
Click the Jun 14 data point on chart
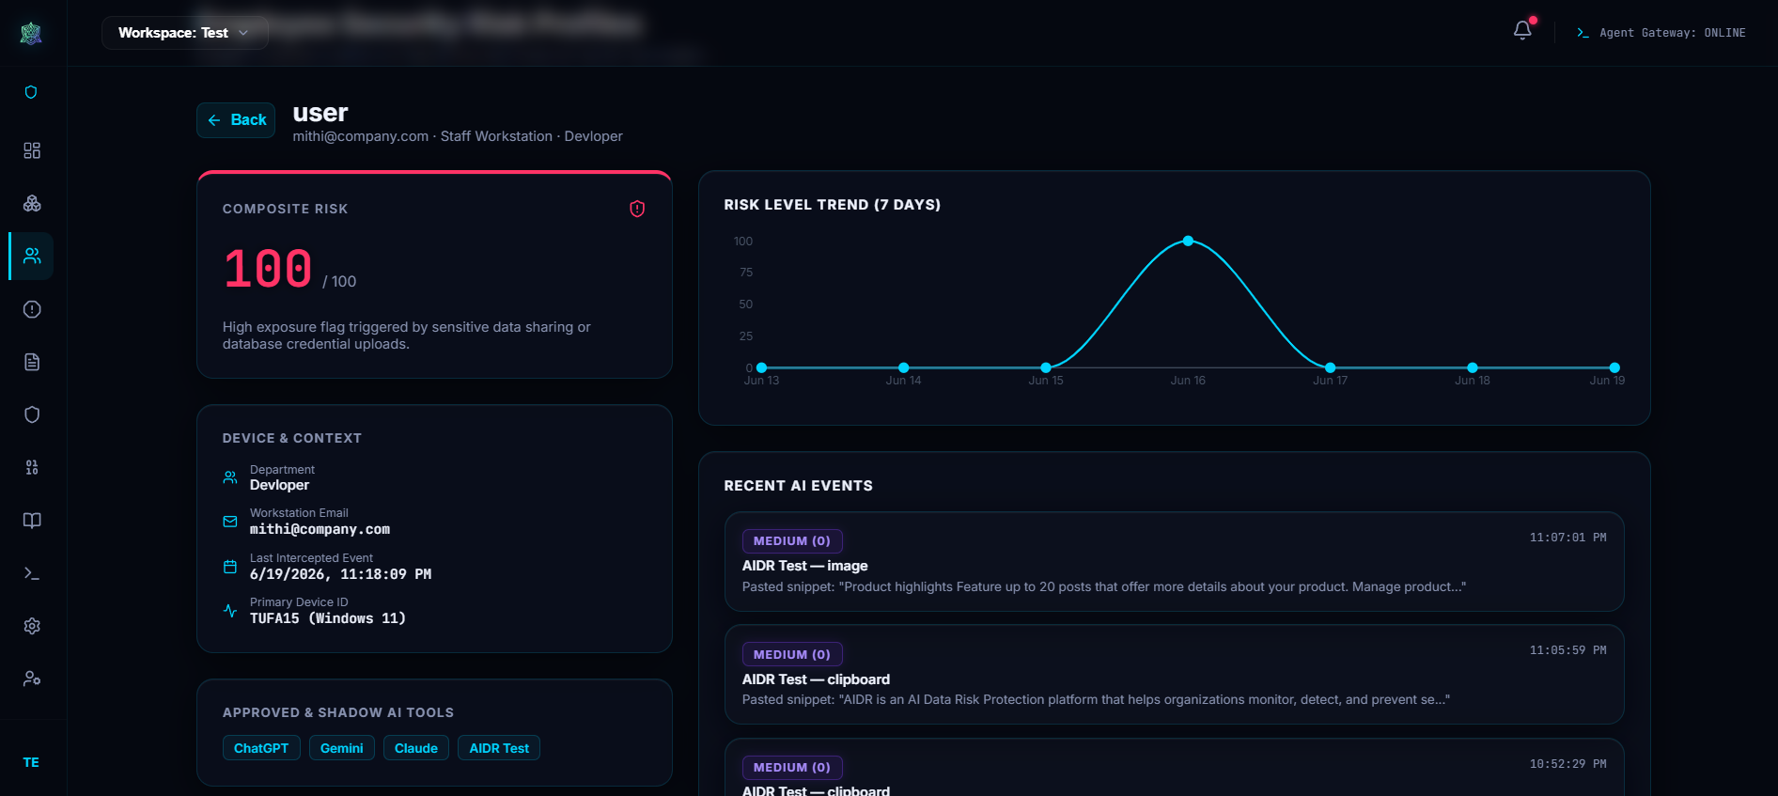(903, 367)
